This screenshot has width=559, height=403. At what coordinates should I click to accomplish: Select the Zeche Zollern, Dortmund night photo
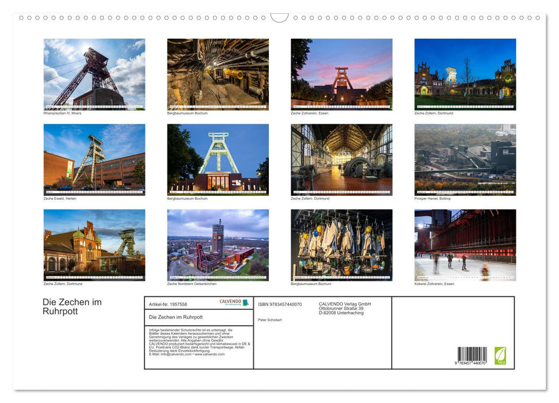(465, 74)
